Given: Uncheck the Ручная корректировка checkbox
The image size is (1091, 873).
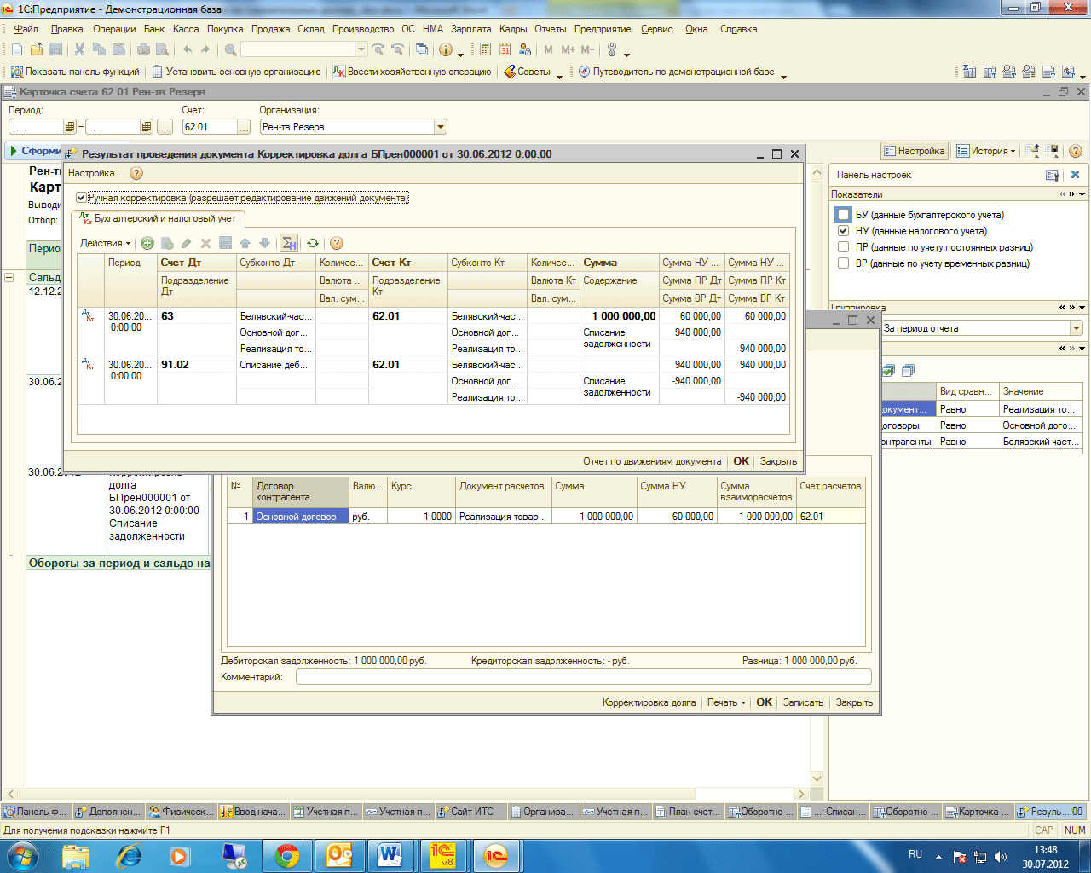Looking at the screenshot, I should 82,198.
